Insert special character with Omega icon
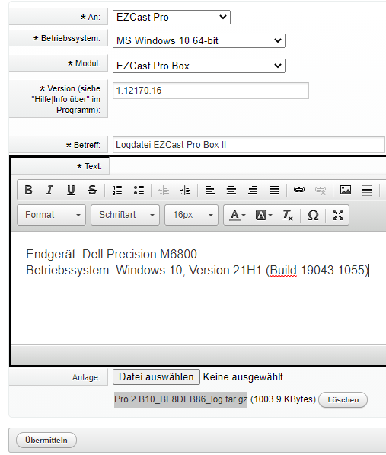 pyautogui.click(x=313, y=215)
